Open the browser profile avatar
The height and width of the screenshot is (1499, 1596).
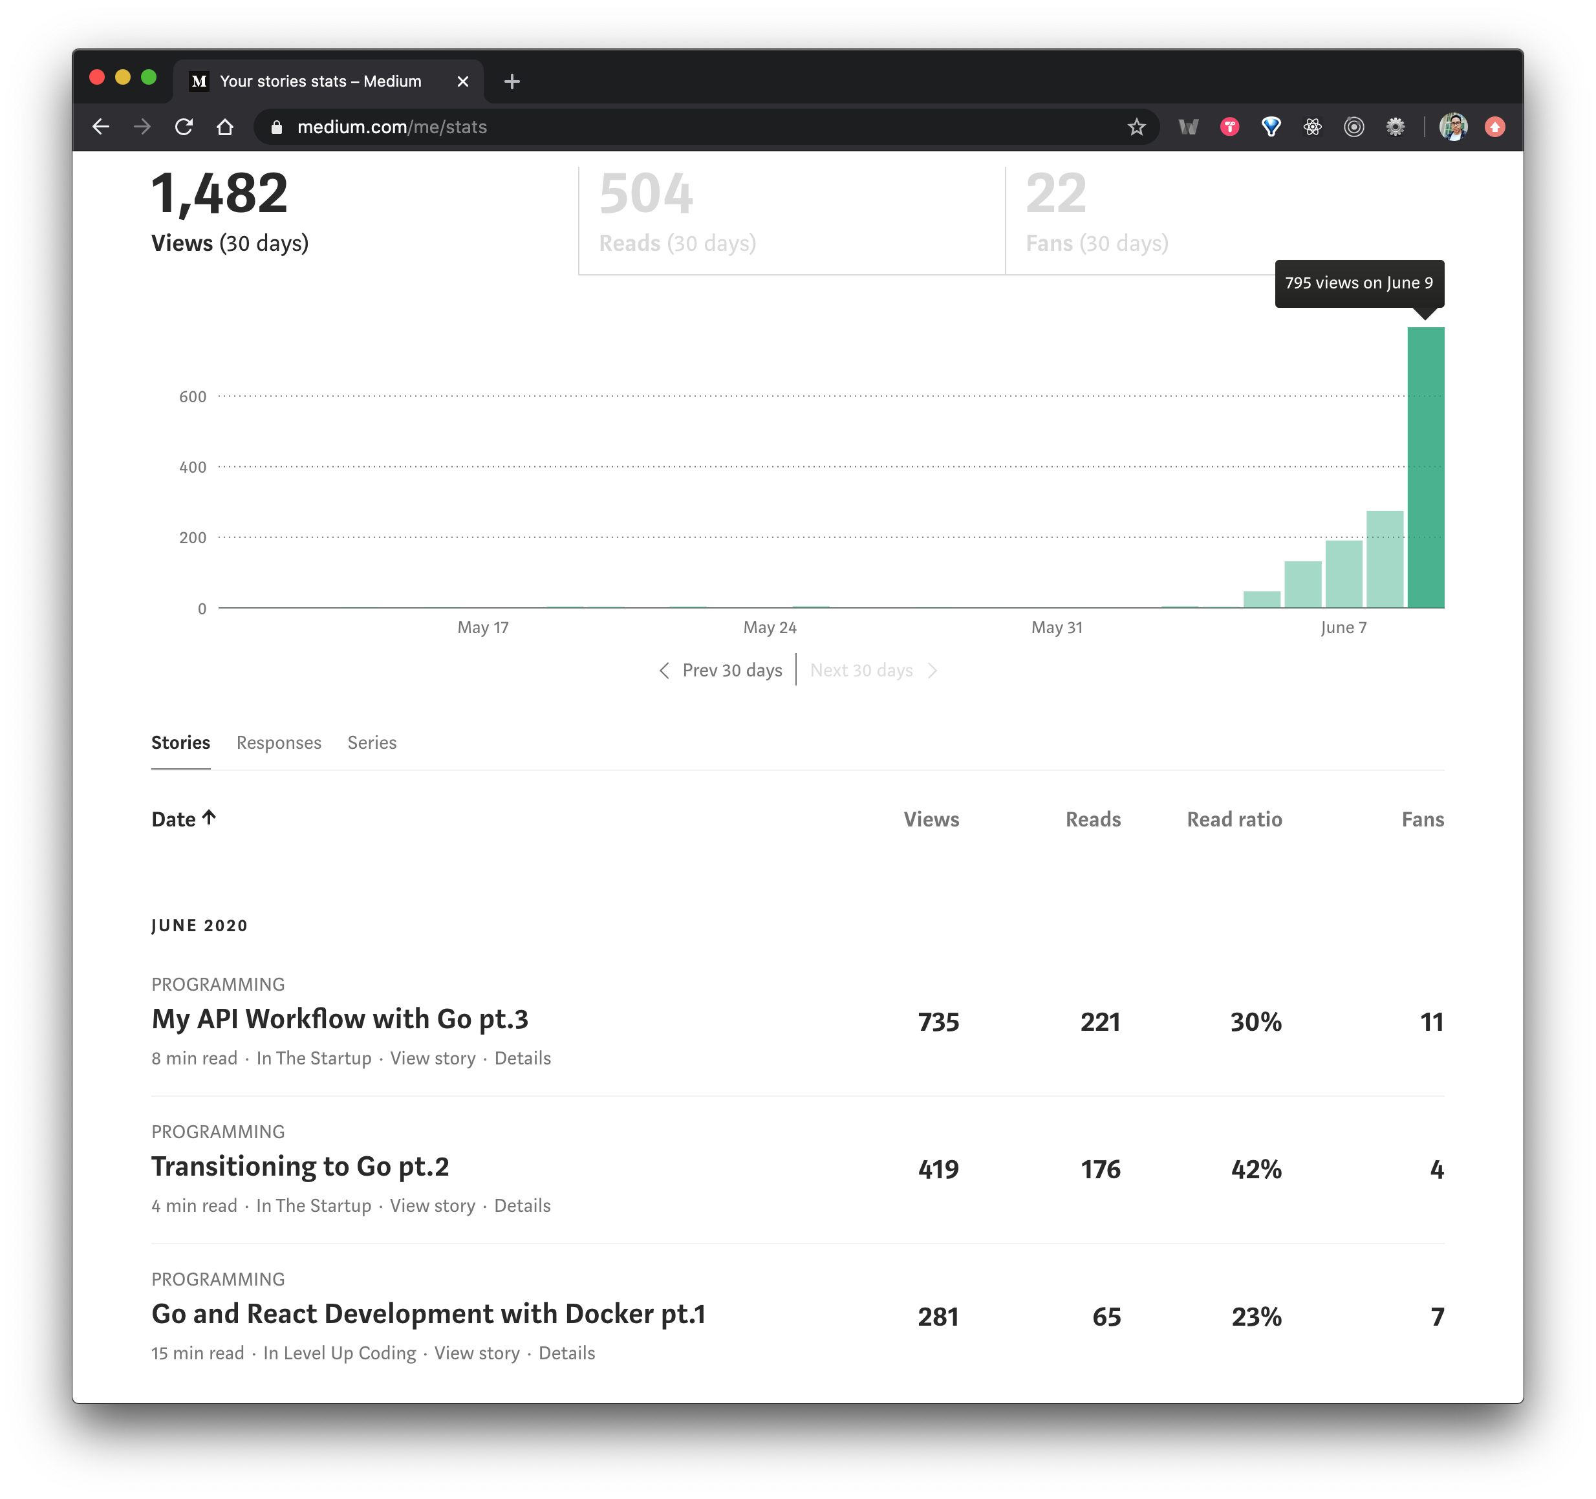[x=1452, y=127]
